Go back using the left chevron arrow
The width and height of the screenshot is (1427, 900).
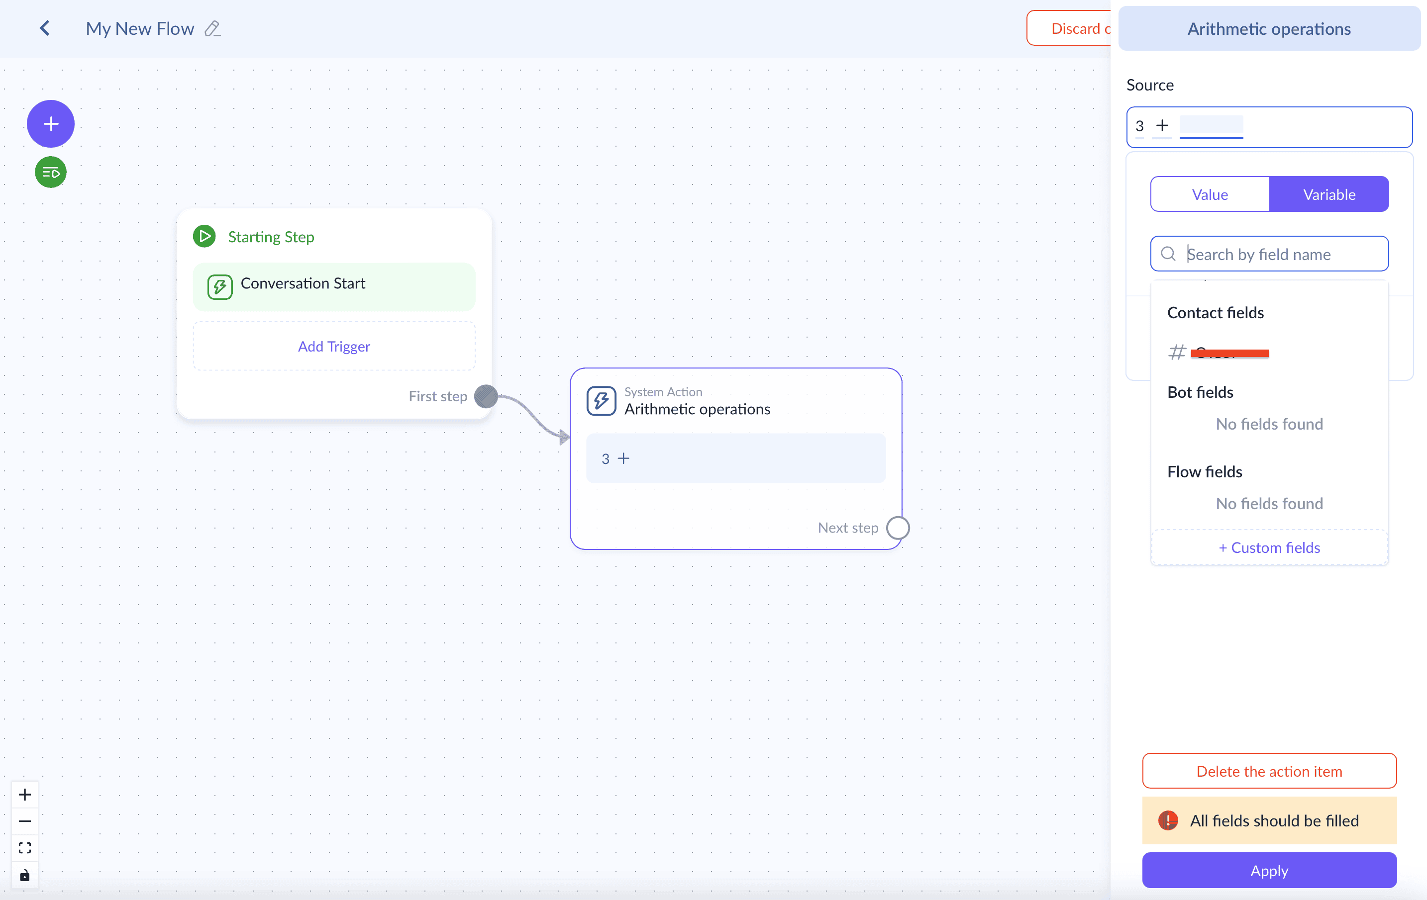(x=45, y=28)
